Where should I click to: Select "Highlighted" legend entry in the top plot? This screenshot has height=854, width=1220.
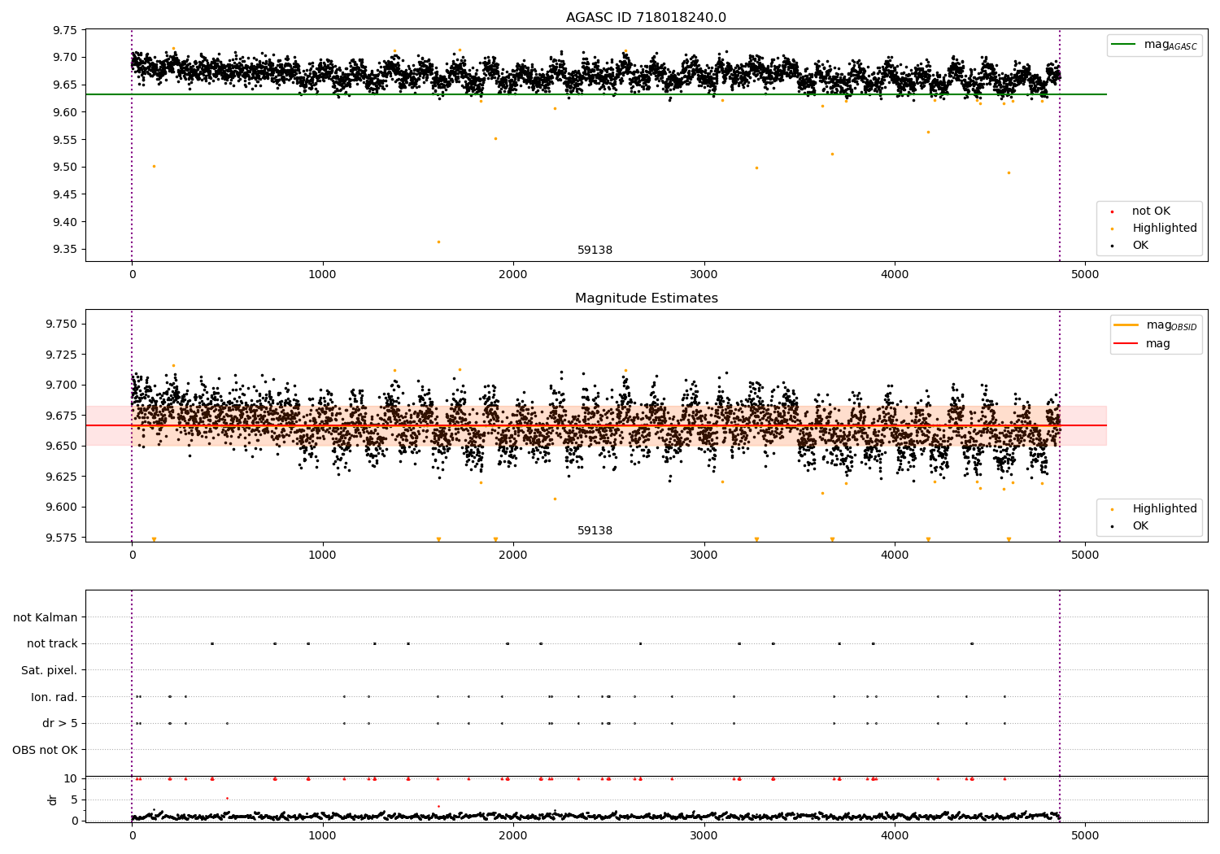click(1165, 229)
